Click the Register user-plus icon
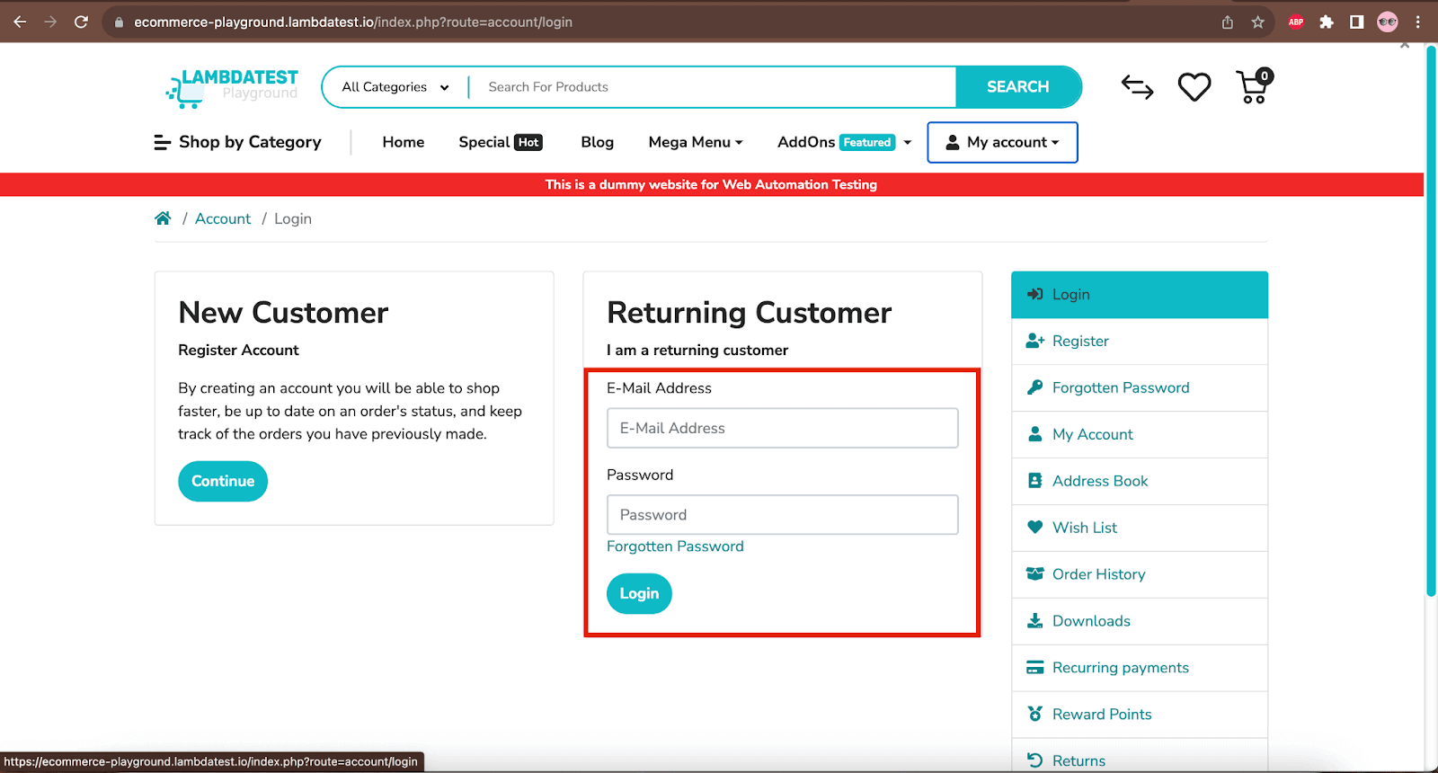Screen dimensions: 1438x773 click(1035, 341)
